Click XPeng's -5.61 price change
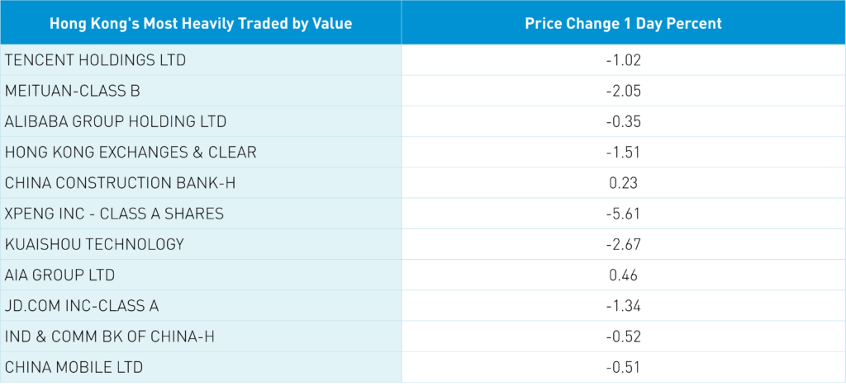The height and width of the screenshot is (386, 846). coord(623,214)
